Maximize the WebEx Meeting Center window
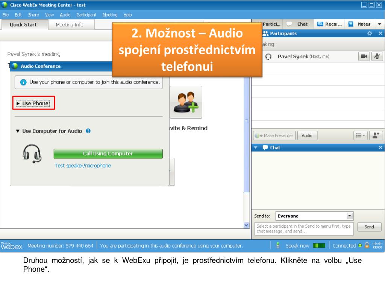 pyautogui.click(x=371, y=5)
